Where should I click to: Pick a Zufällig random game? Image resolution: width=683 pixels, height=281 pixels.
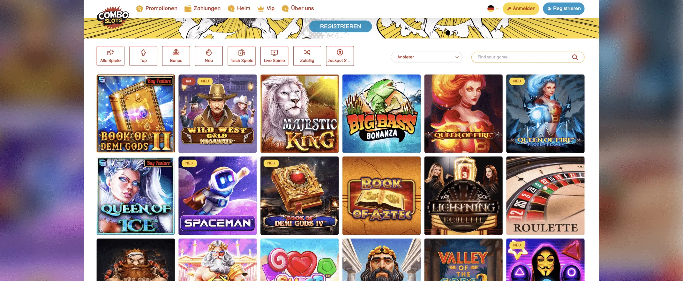(307, 56)
